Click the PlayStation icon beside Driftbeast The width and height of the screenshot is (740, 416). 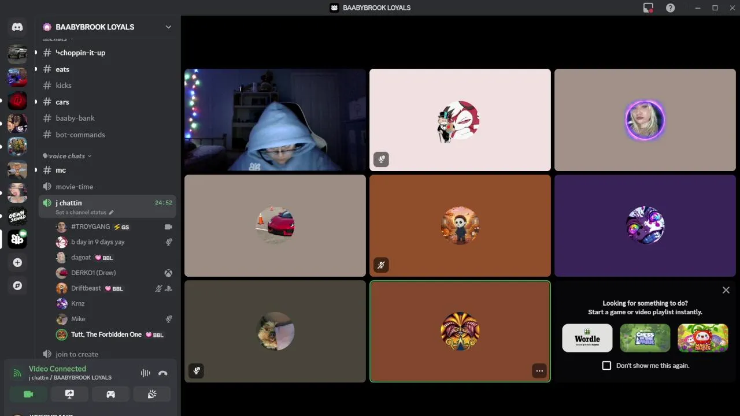(x=168, y=288)
